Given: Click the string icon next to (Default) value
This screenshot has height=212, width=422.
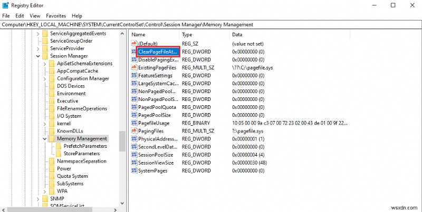Looking at the screenshot, I should (x=134, y=44).
